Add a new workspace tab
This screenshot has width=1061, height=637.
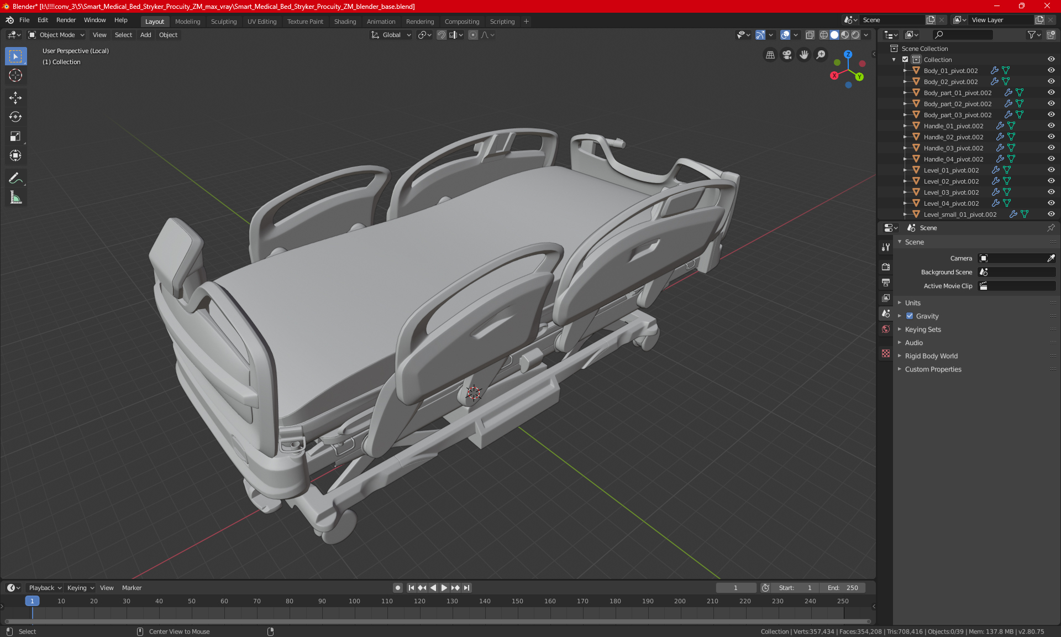tap(526, 22)
